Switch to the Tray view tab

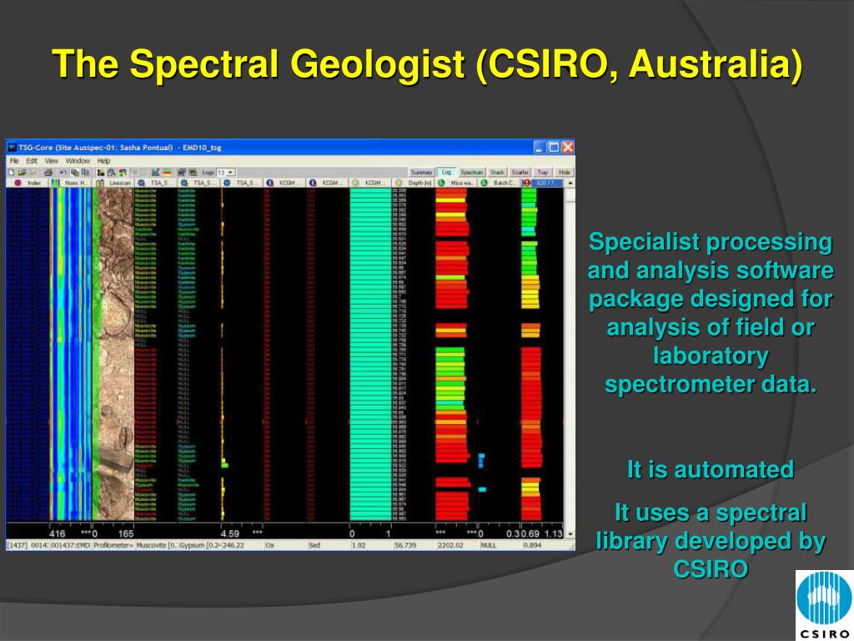coord(542,172)
